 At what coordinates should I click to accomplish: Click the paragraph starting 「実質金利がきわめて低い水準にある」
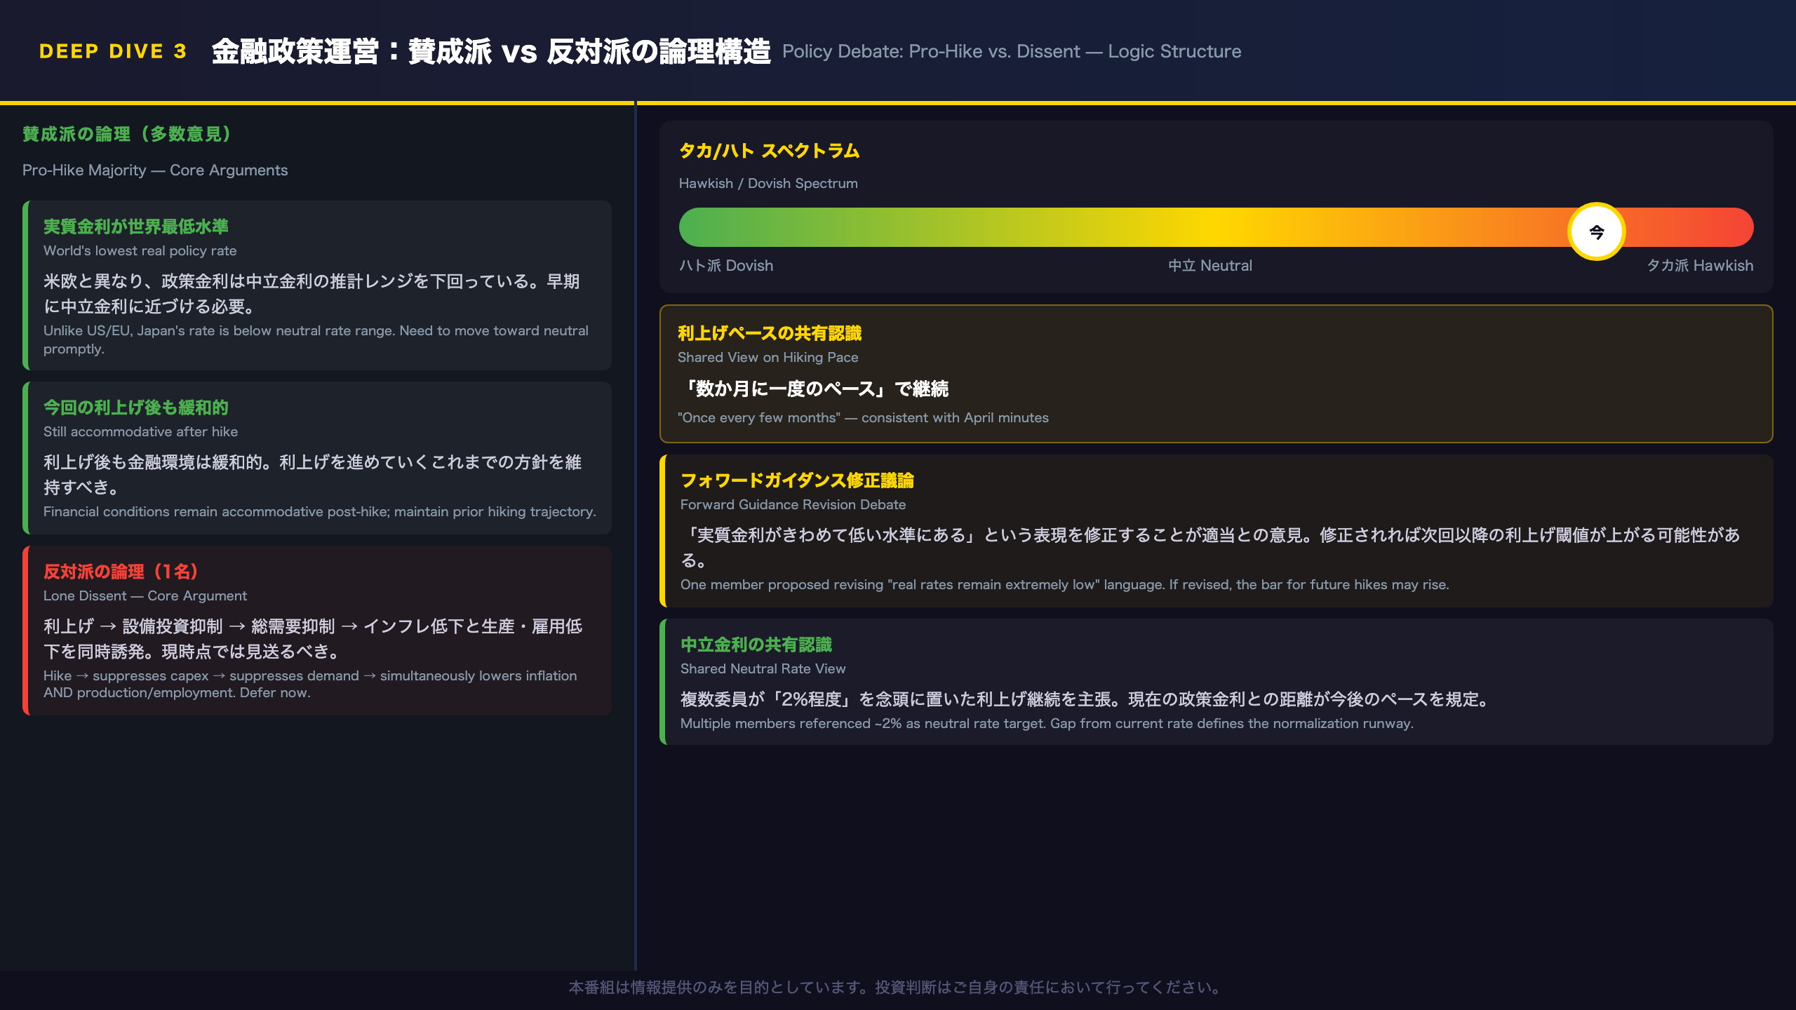pyautogui.click(x=1210, y=548)
